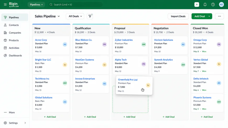The width and height of the screenshot is (228, 128).
Task: Open the Blue Ribbon Co. deal
Action: (x=84, y=40)
